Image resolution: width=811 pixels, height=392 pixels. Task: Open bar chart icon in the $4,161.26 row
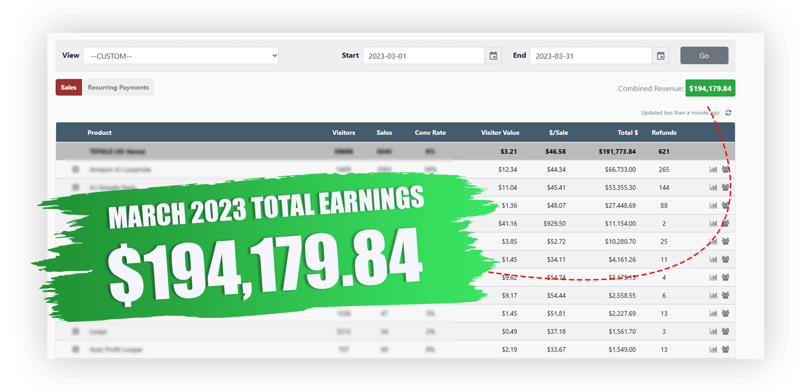tap(713, 259)
